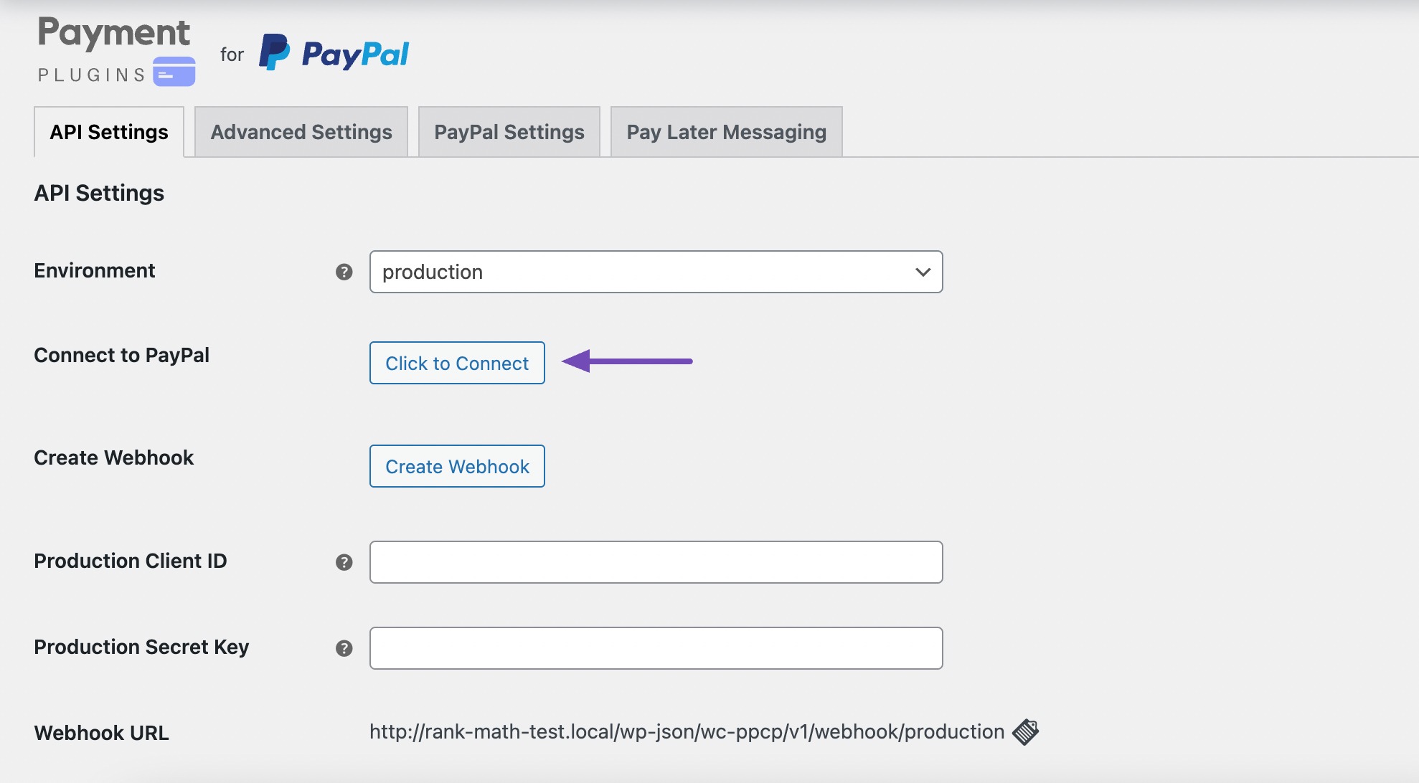Image resolution: width=1419 pixels, height=783 pixels.
Task: Click the Production Secret Key input field
Action: point(656,648)
